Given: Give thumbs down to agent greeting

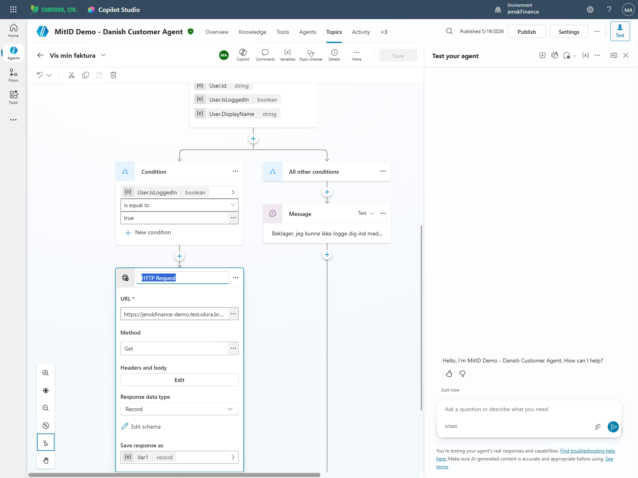Looking at the screenshot, I should click(463, 374).
